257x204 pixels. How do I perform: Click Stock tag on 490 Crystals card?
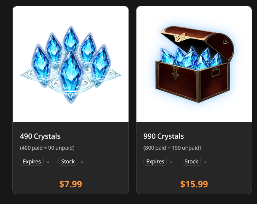click(68, 162)
